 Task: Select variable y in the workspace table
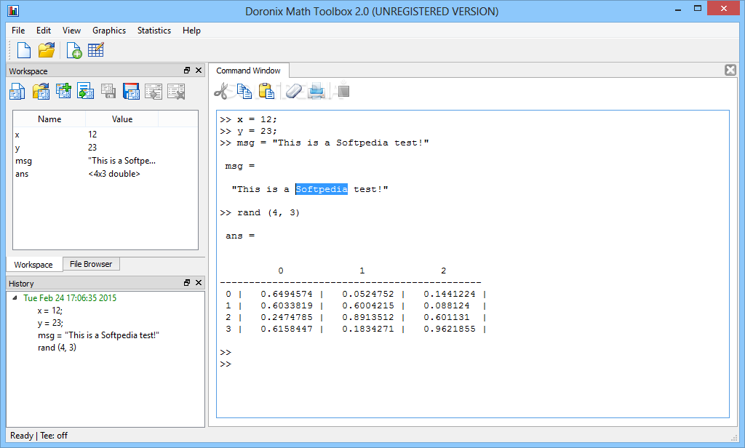pos(17,148)
